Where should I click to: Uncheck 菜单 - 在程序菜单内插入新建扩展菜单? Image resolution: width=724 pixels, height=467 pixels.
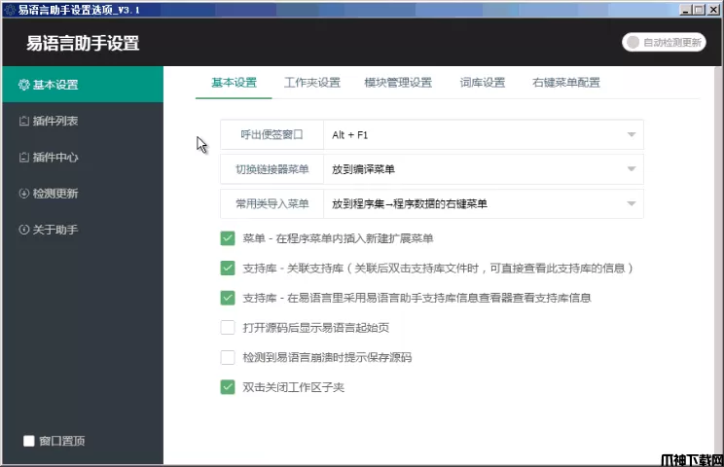tap(228, 238)
